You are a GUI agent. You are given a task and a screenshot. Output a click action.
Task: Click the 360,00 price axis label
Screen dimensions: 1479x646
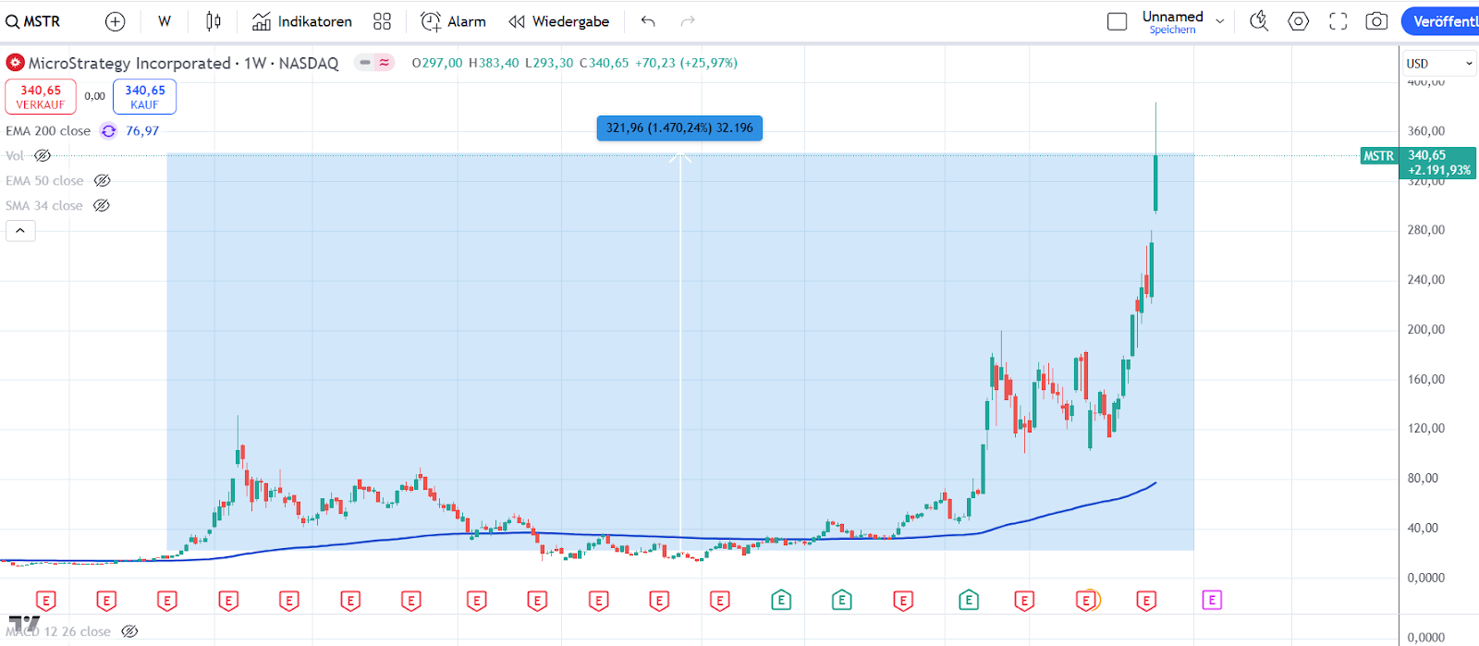pyautogui.click(x=1425, y=131)
